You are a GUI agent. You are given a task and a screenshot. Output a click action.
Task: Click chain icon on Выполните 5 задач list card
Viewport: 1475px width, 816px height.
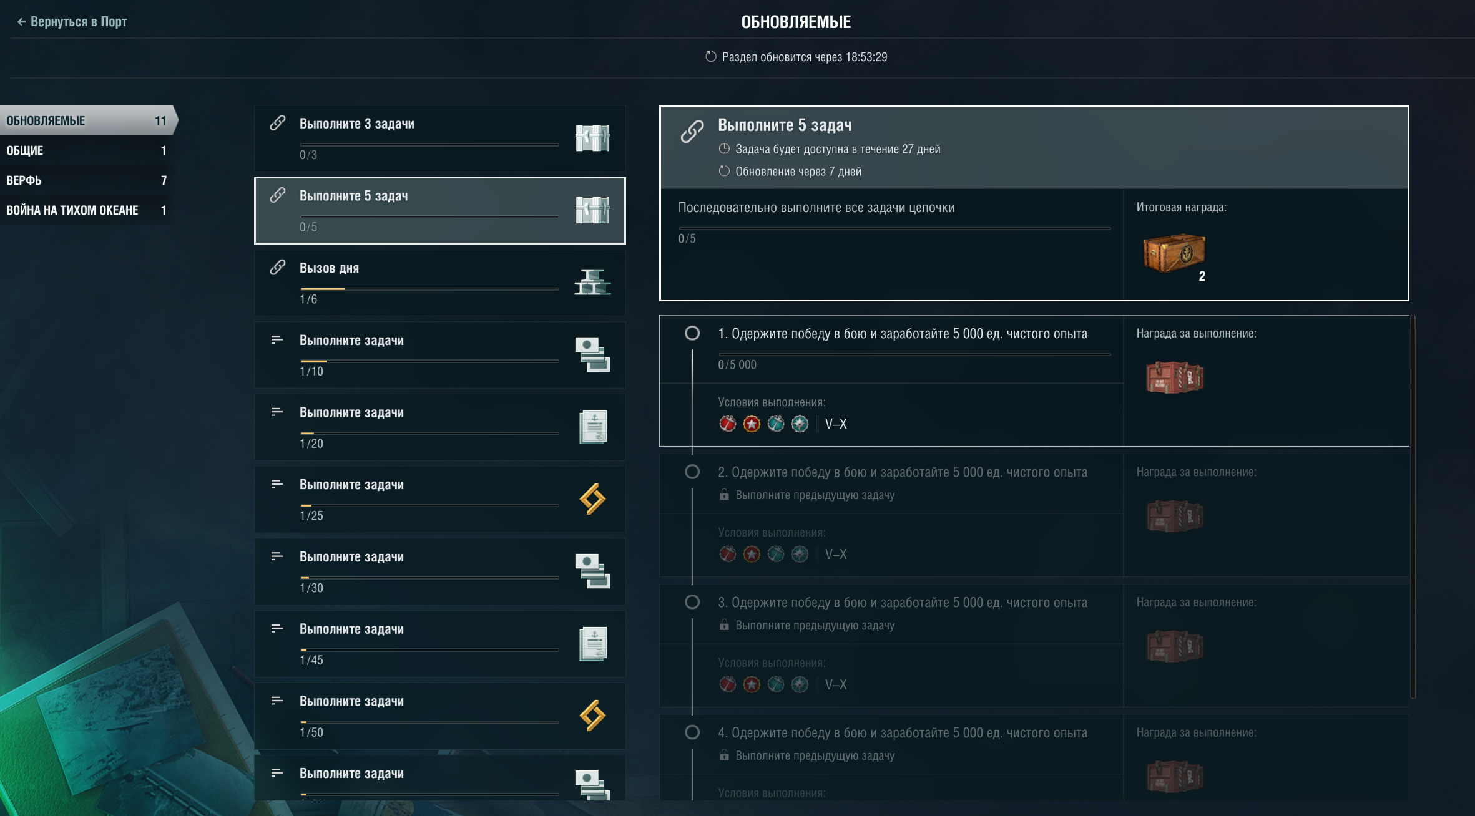[x=278, y=195]
